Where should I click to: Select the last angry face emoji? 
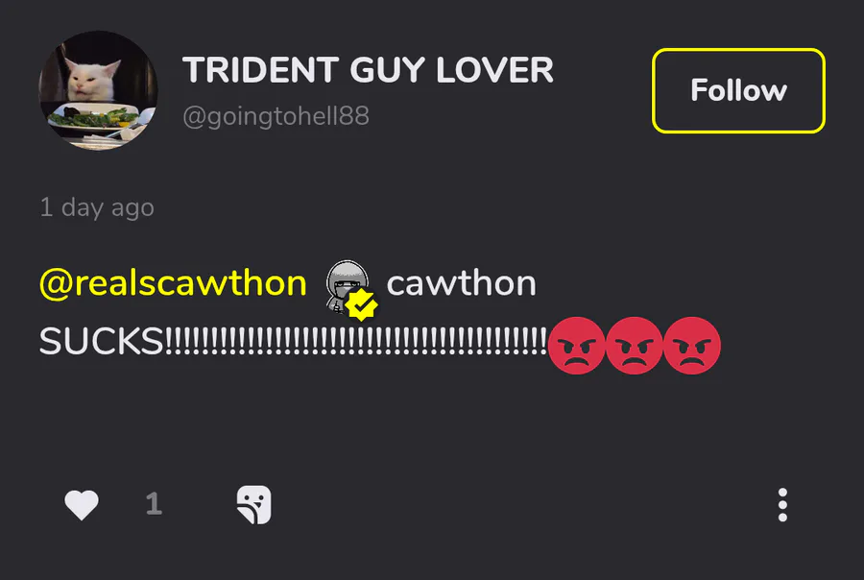[x=692, y=346]
